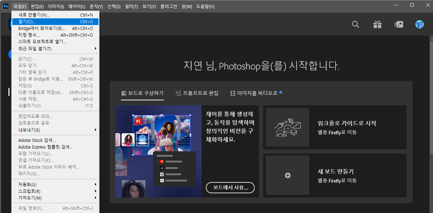Open the 편집(E) menu
Image resolution: width=433 pixels, height=213 pixels.
pos(37,7)
